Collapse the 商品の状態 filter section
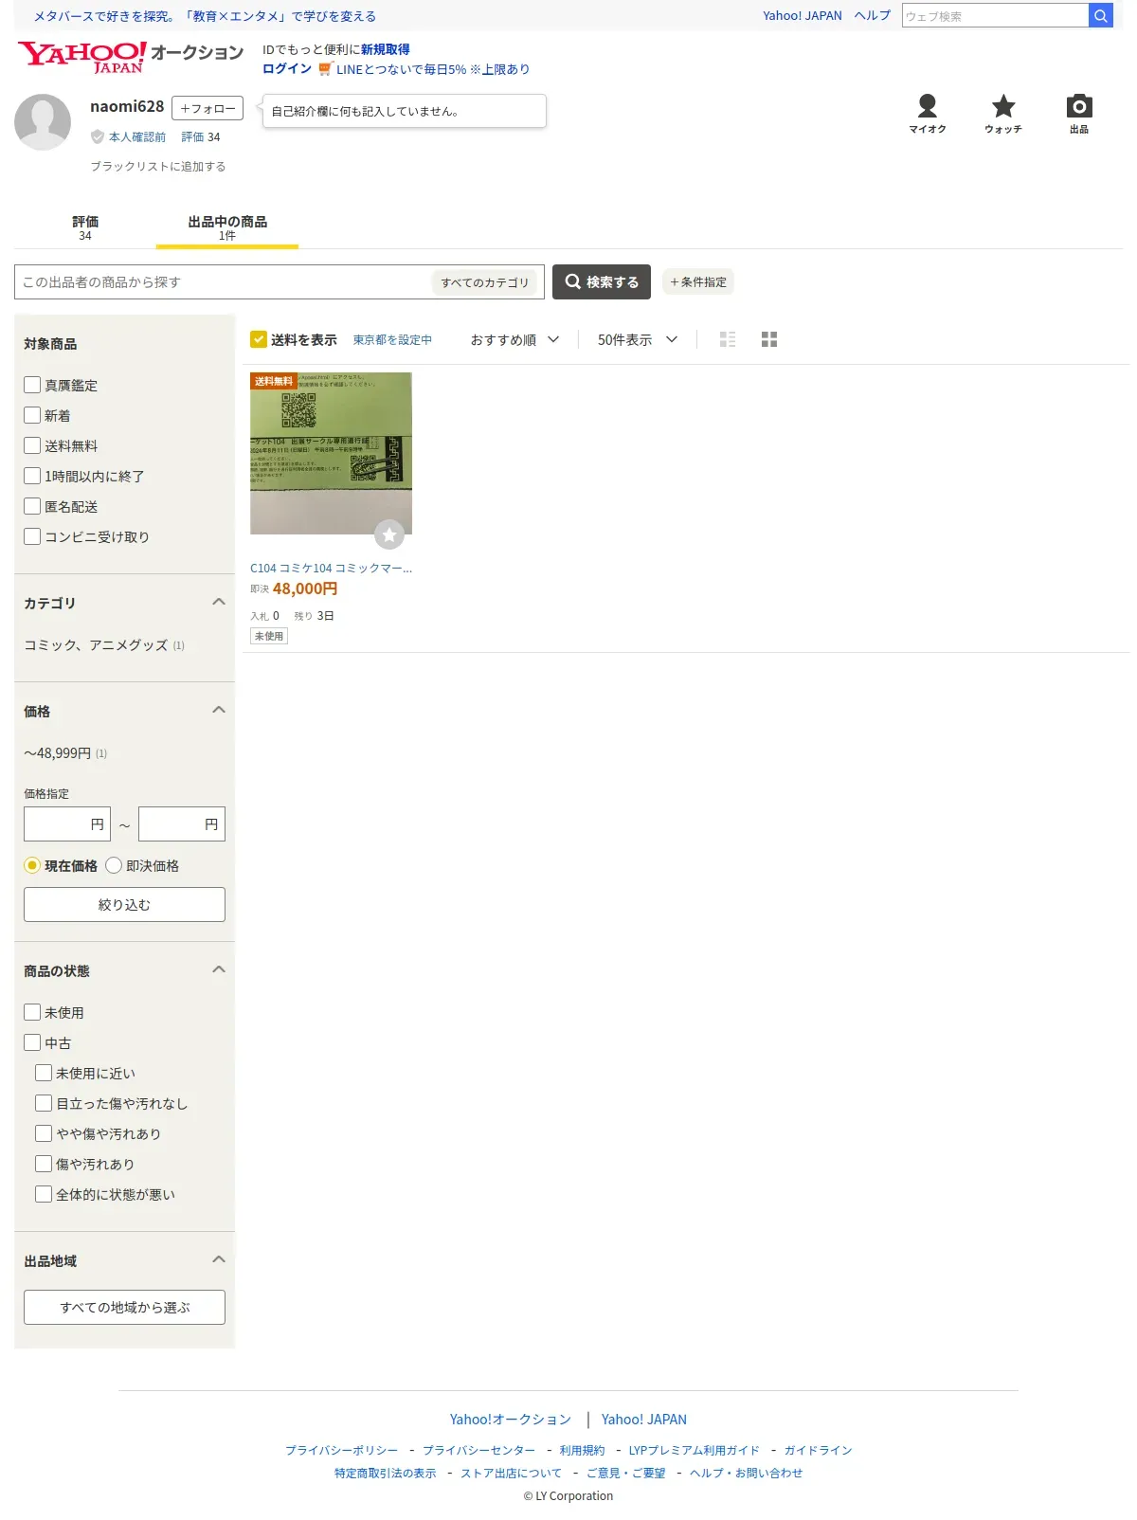Viewport: 1137px width, 1520px height. tap(219, 970)
